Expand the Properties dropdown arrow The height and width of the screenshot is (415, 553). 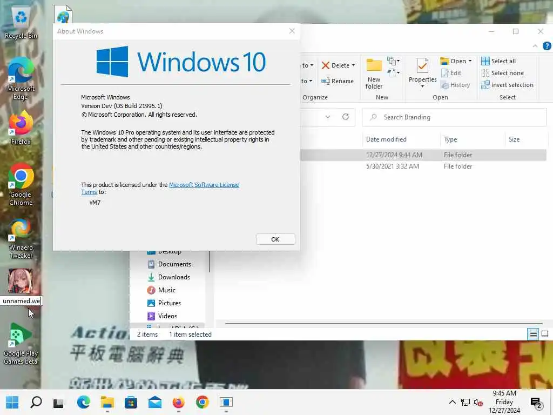tap(422, 86)
